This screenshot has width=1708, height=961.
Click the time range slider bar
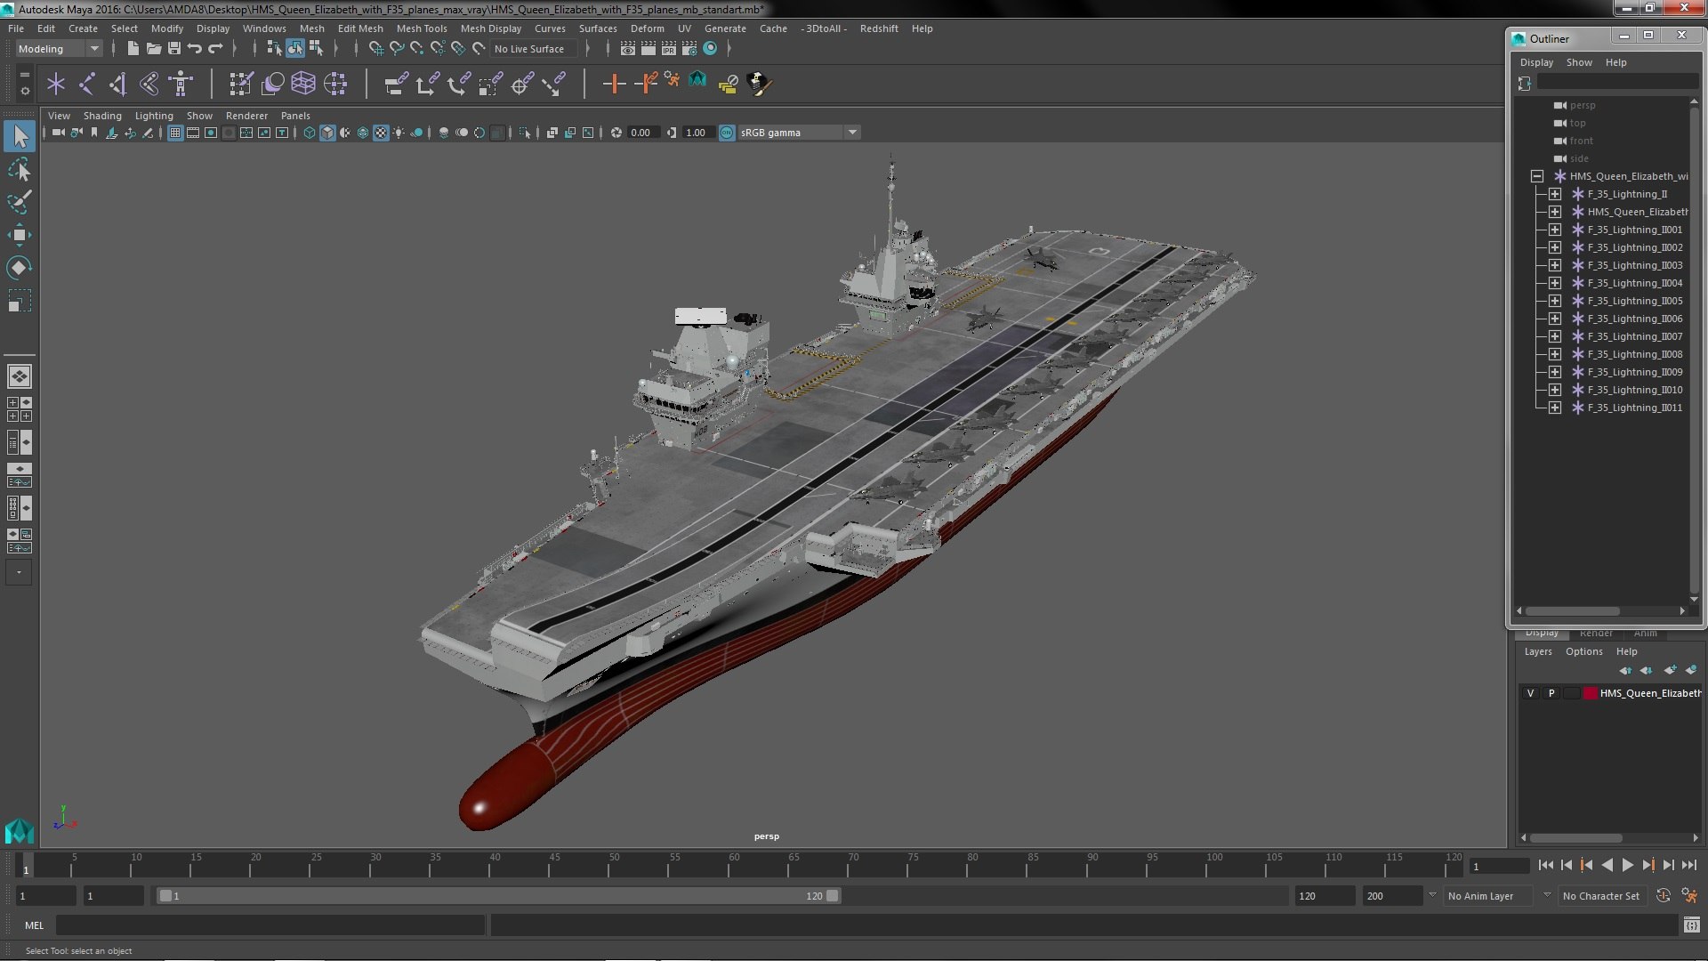point(498,896)
